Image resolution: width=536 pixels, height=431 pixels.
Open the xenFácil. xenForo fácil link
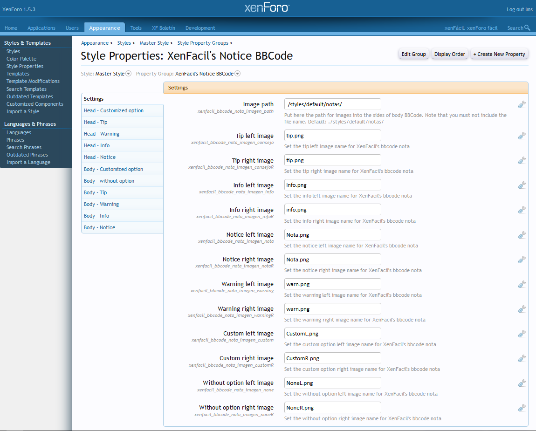pos(471,28)
